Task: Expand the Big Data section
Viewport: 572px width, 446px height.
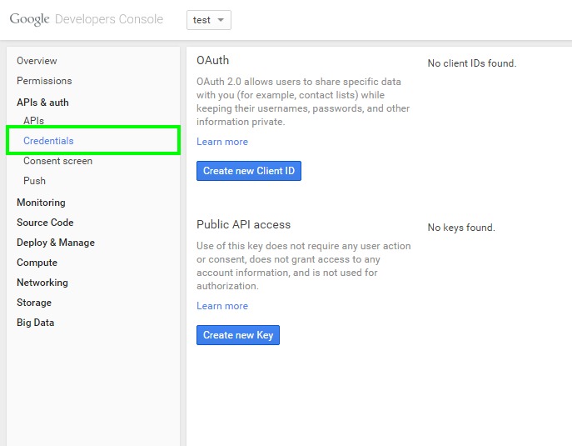Action: point(35,323)
